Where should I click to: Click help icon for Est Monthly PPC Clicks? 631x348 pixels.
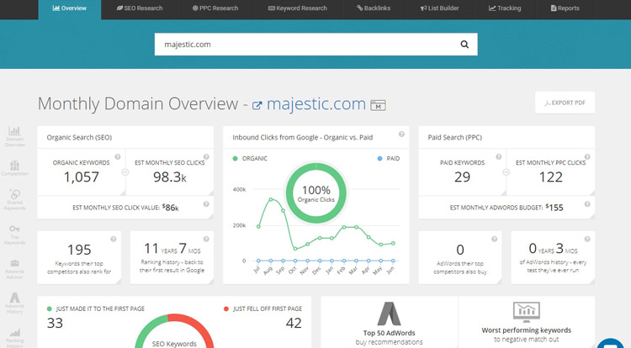(587, 156)
